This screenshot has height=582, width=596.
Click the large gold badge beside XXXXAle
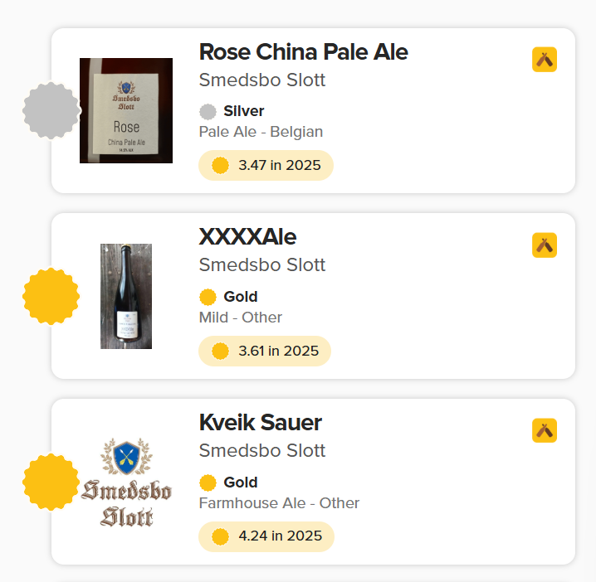(x=51, y=296)
